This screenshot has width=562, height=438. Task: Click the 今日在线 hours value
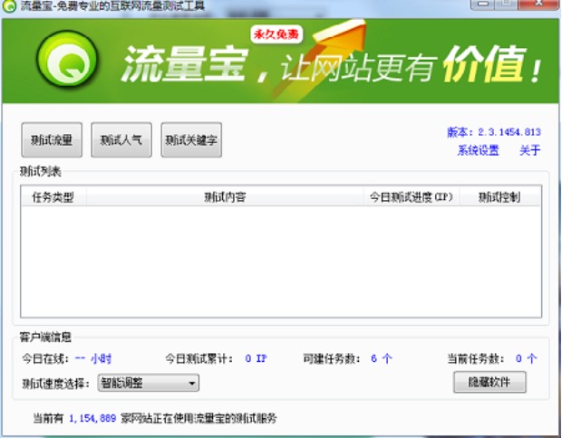tap(93, 358)
